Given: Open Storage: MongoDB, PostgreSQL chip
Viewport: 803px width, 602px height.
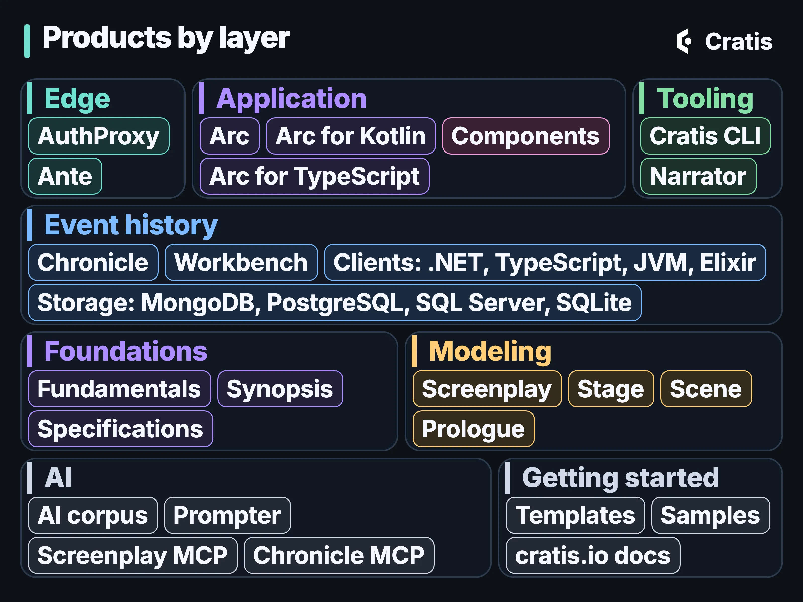Looking at the screenshot, I should (x=335, y=303).
